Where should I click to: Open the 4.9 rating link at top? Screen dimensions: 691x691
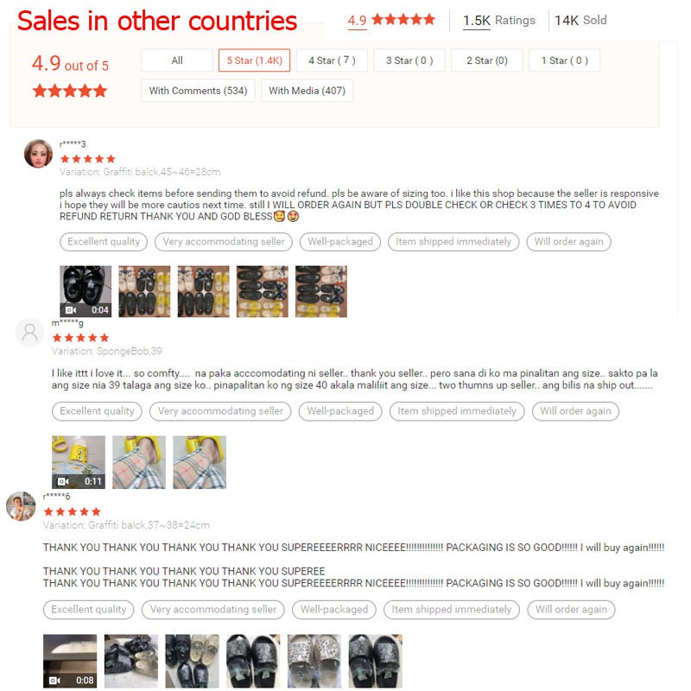coord(357,21)
